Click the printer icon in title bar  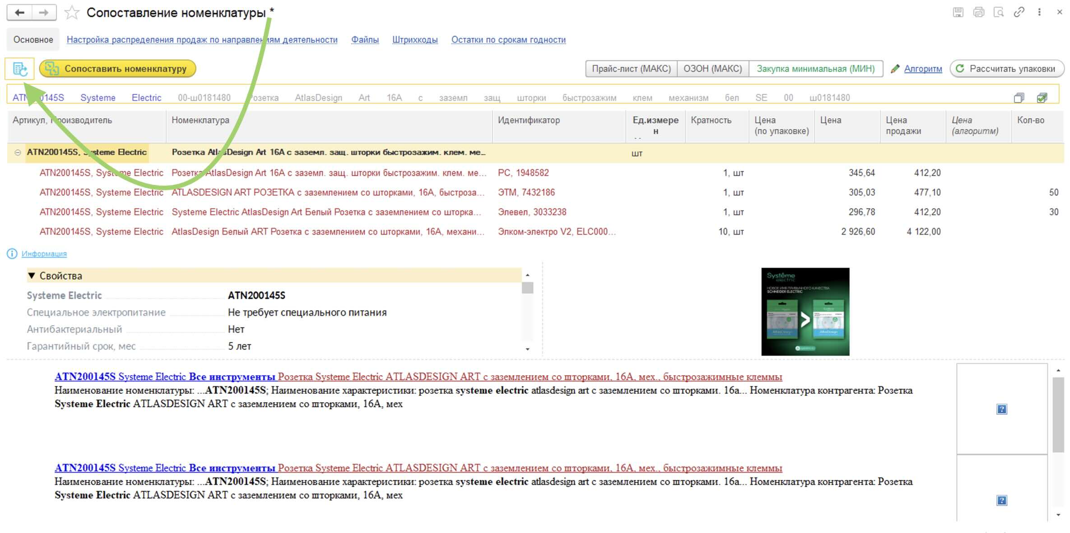[x=978, y=12]
